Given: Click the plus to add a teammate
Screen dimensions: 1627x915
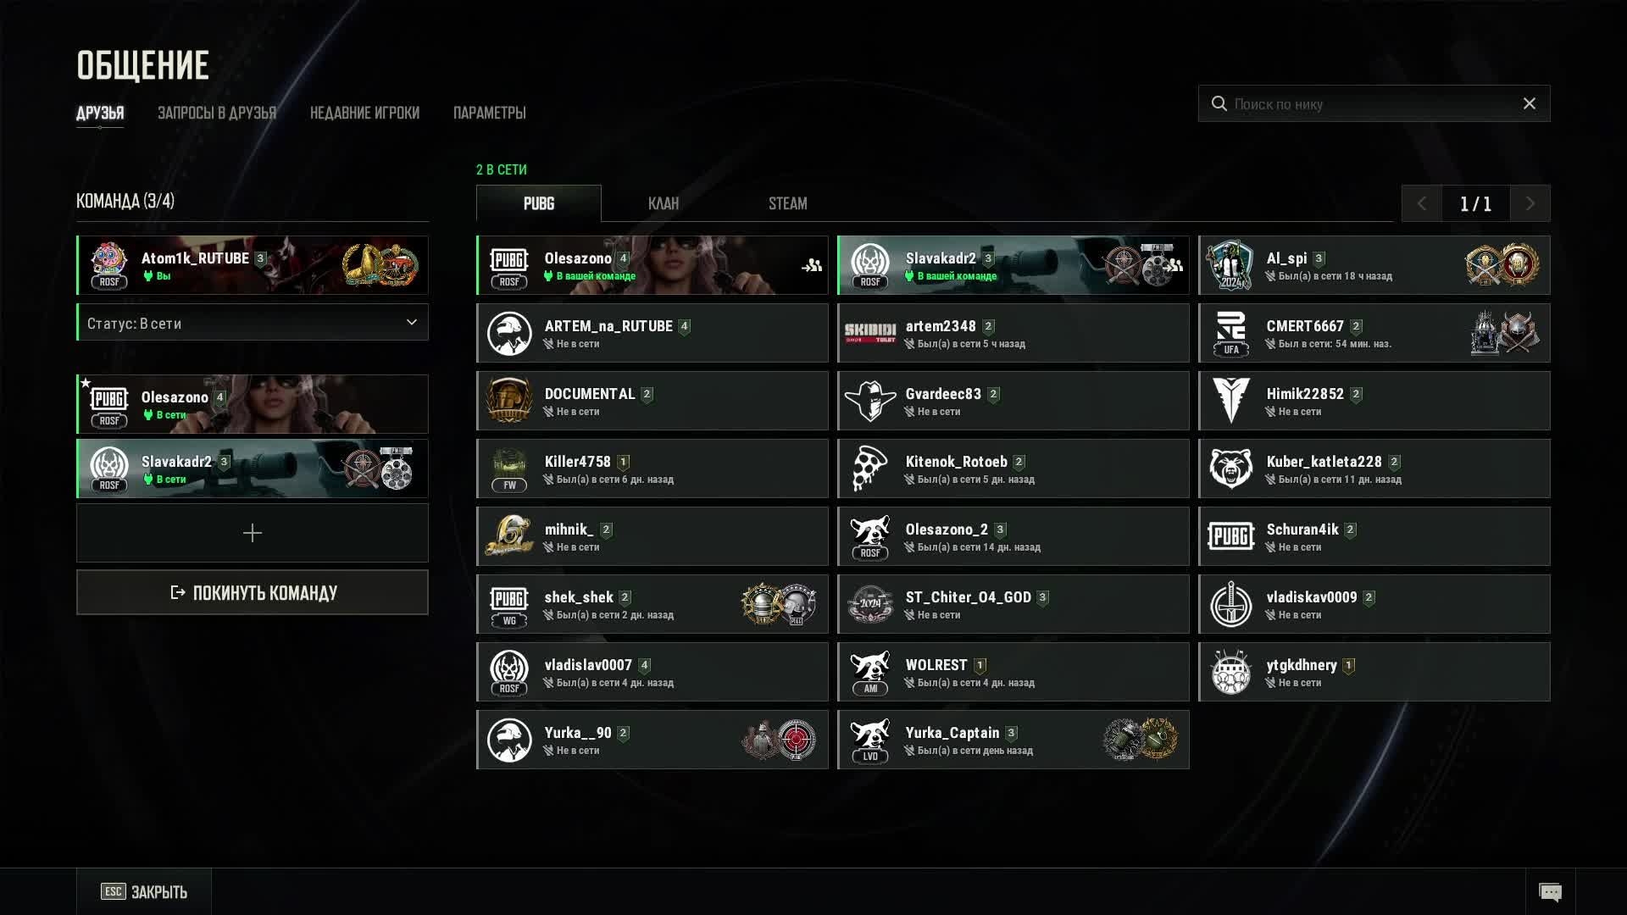Looking at the screenshot, I should click(x=253, y=533).
